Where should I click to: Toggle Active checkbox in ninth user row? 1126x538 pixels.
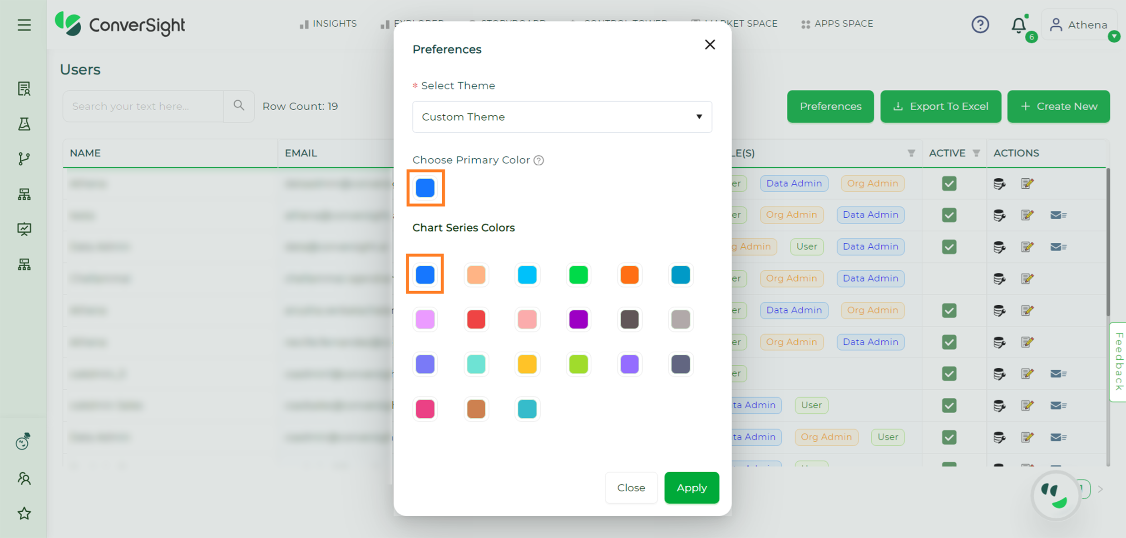[x=949, y=437]
